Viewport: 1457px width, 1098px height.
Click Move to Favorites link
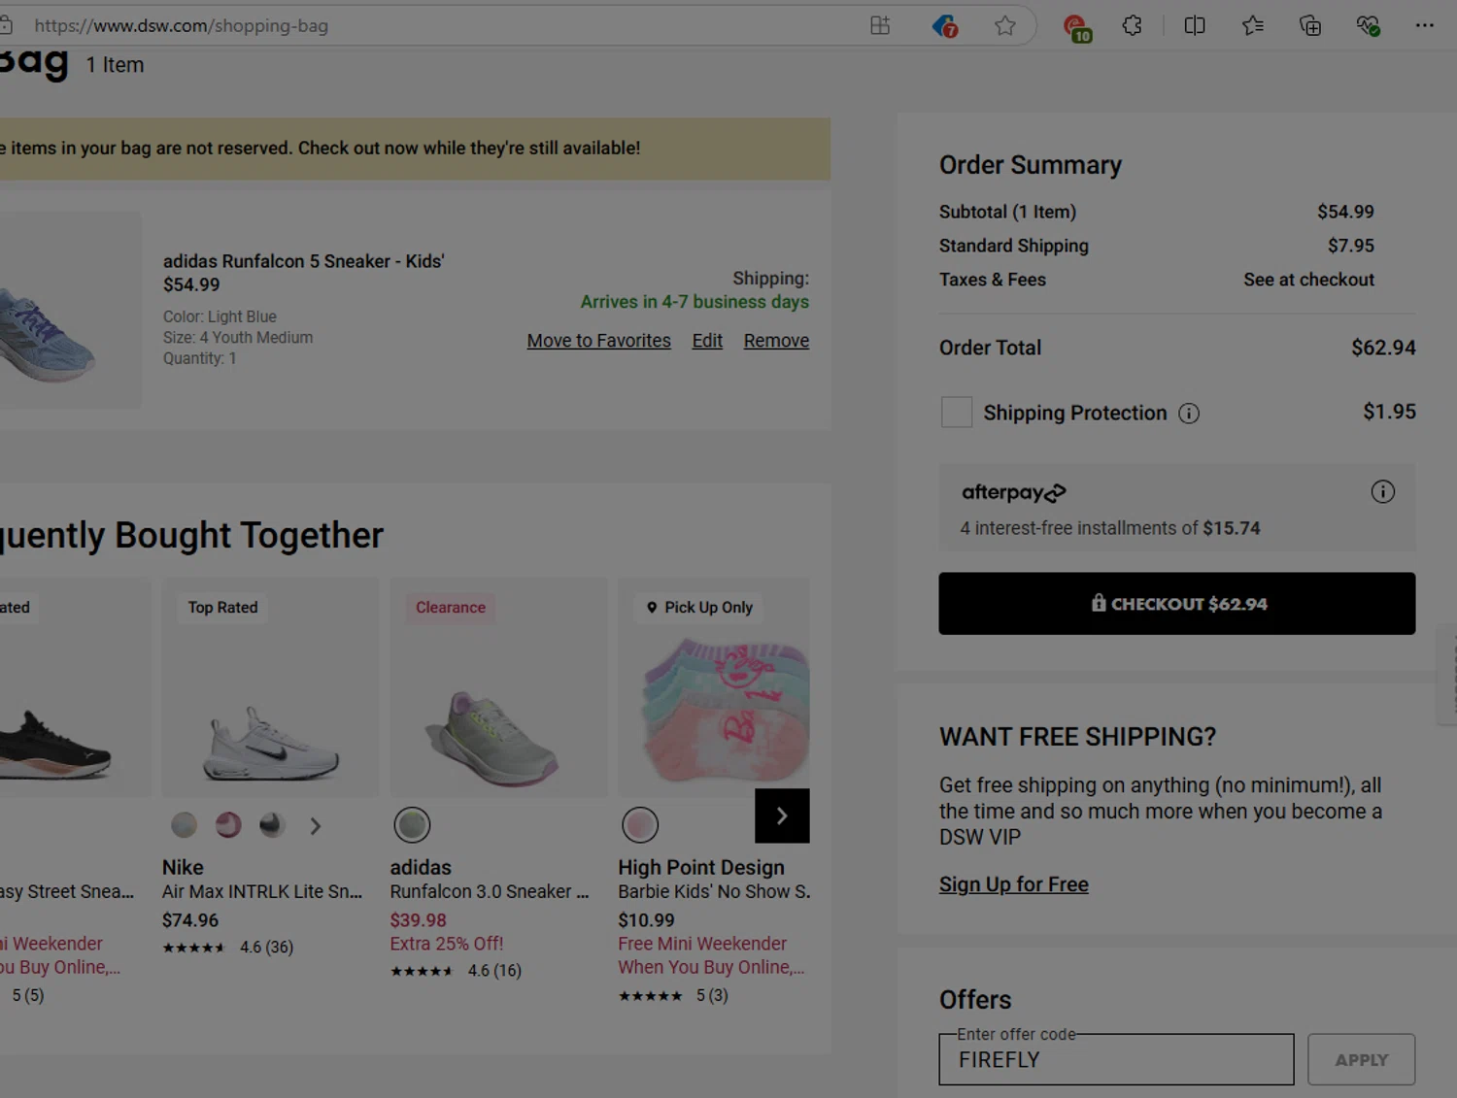click(598, 341)
